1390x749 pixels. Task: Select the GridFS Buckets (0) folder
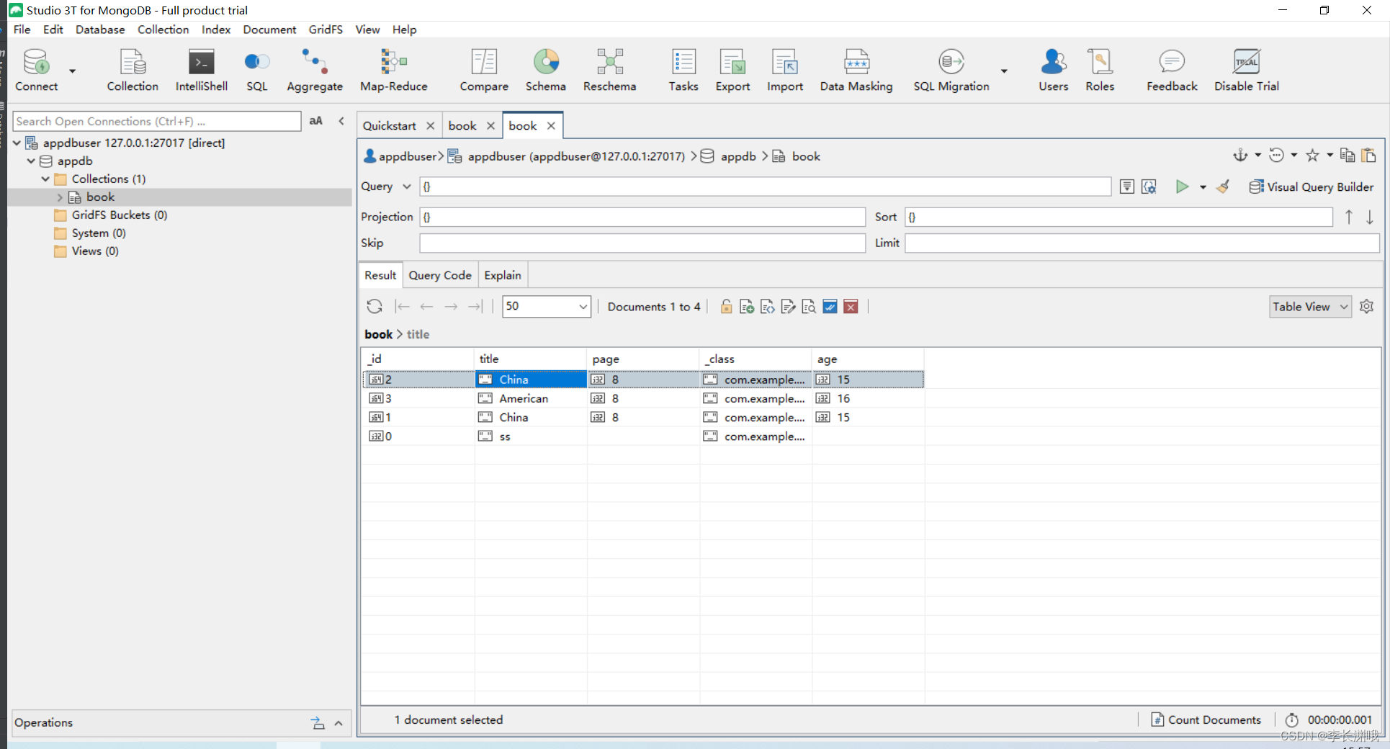pyautogui.click(x=119, y=215)
